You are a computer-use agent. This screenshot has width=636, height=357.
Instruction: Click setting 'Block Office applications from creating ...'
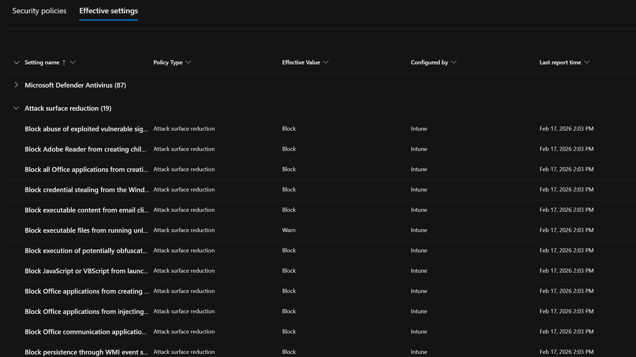tap(87, 291)
